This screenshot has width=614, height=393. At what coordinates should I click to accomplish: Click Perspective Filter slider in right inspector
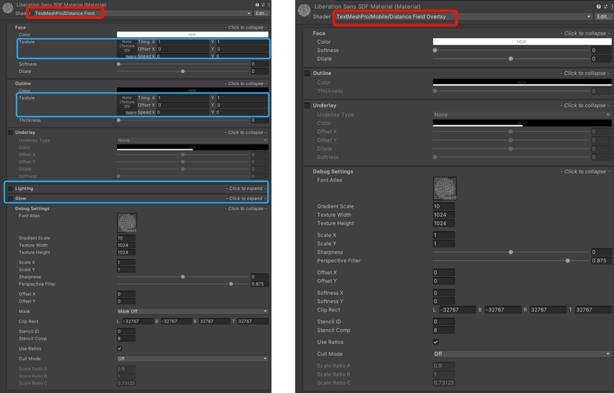pos(511,261)
